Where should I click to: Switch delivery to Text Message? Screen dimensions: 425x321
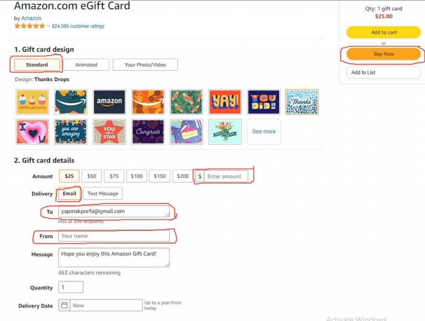point(103,193)
